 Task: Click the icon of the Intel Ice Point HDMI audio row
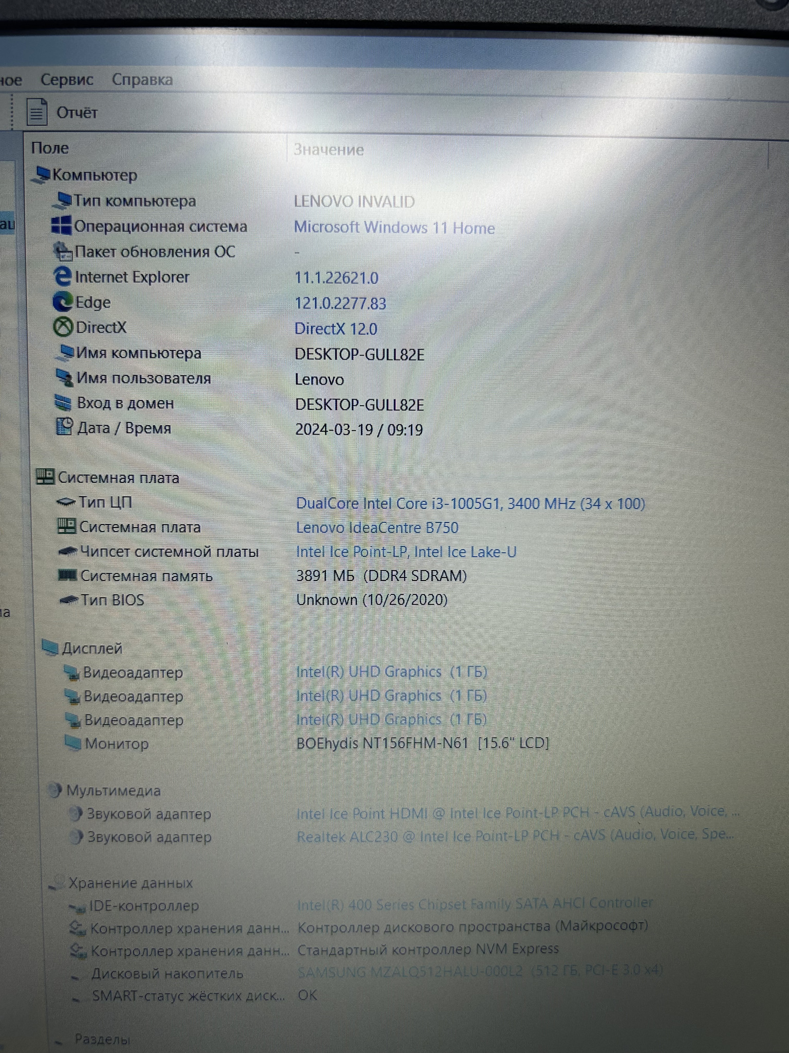point(76,813)
